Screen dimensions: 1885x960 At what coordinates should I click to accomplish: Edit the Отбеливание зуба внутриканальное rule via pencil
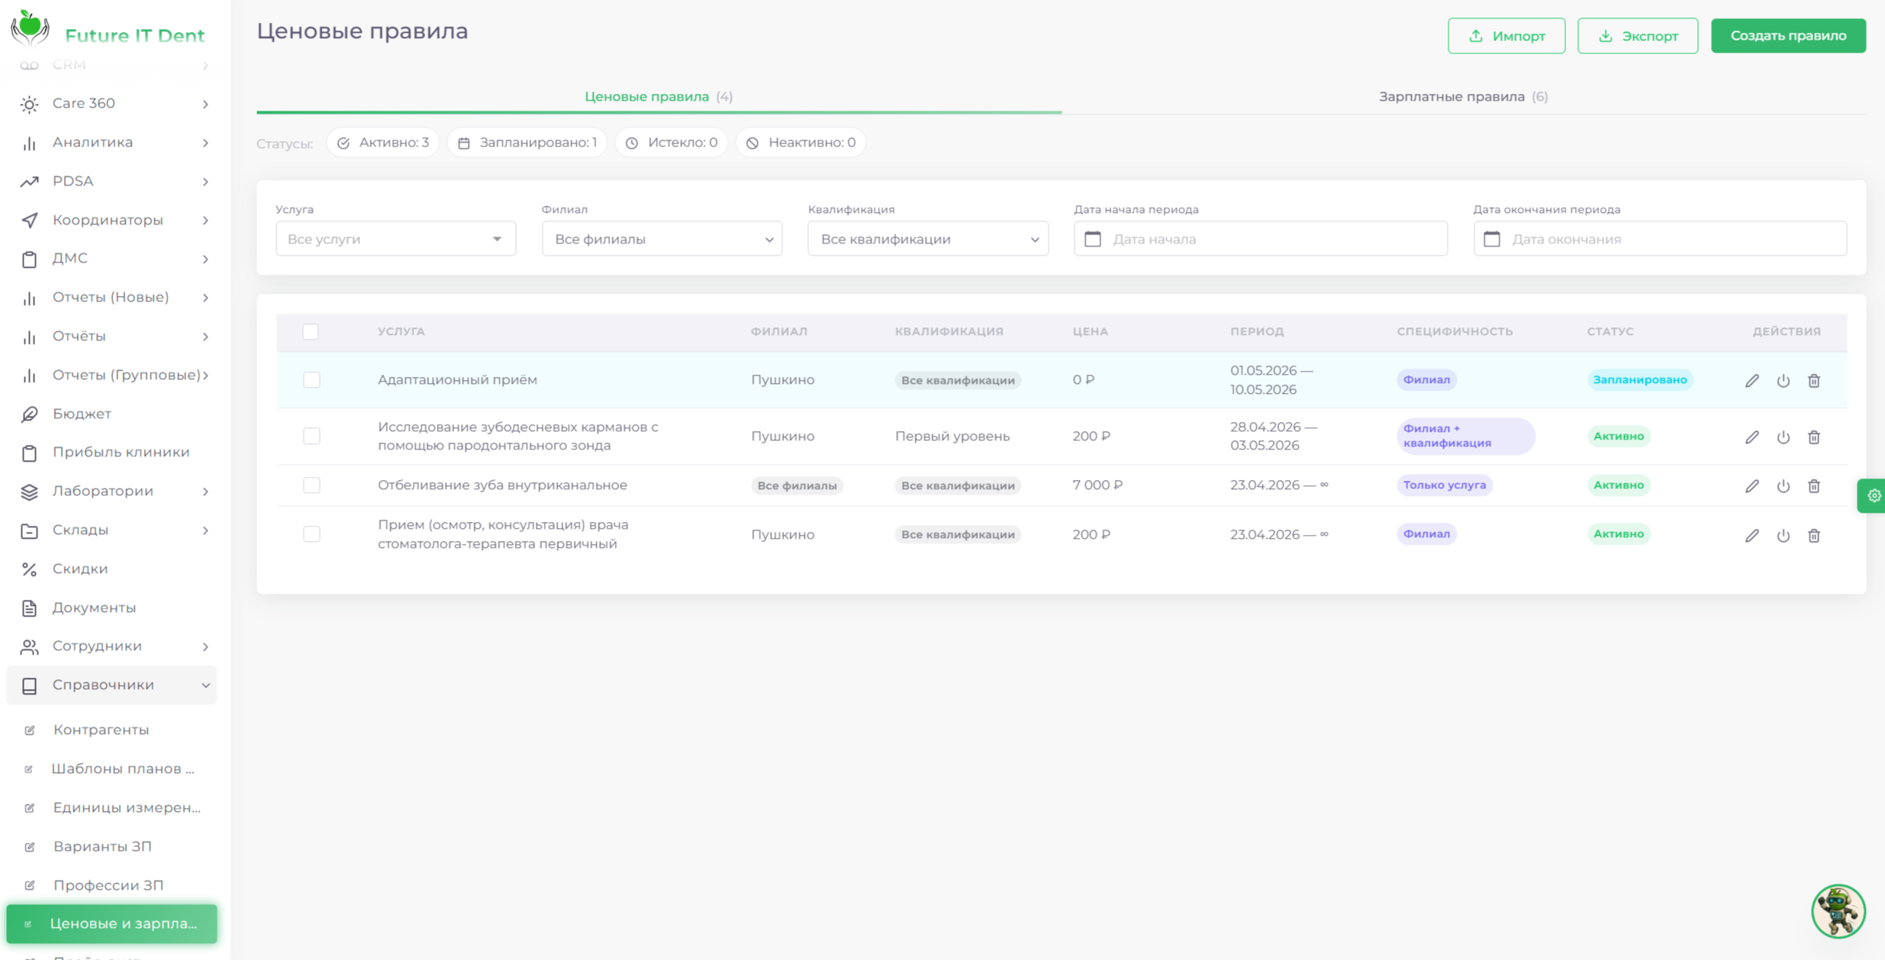coord(1751,485)
